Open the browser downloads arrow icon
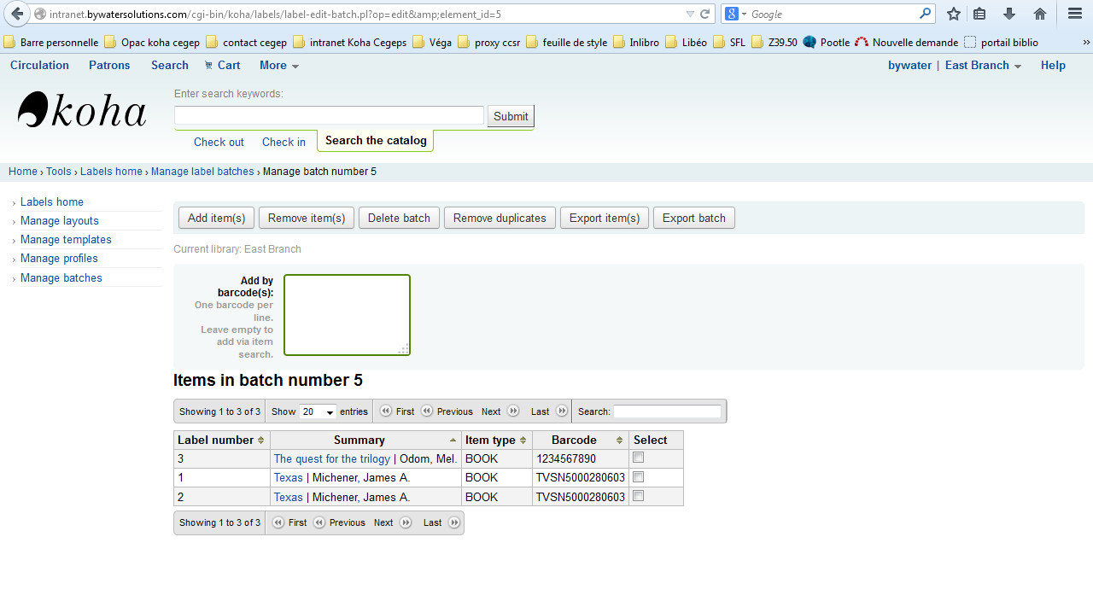 (1009, 14)
